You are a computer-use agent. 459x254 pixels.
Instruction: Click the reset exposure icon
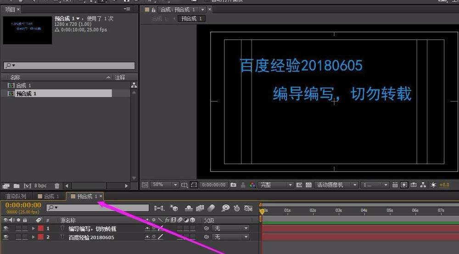pyautogui.click(x=433, y=185)
